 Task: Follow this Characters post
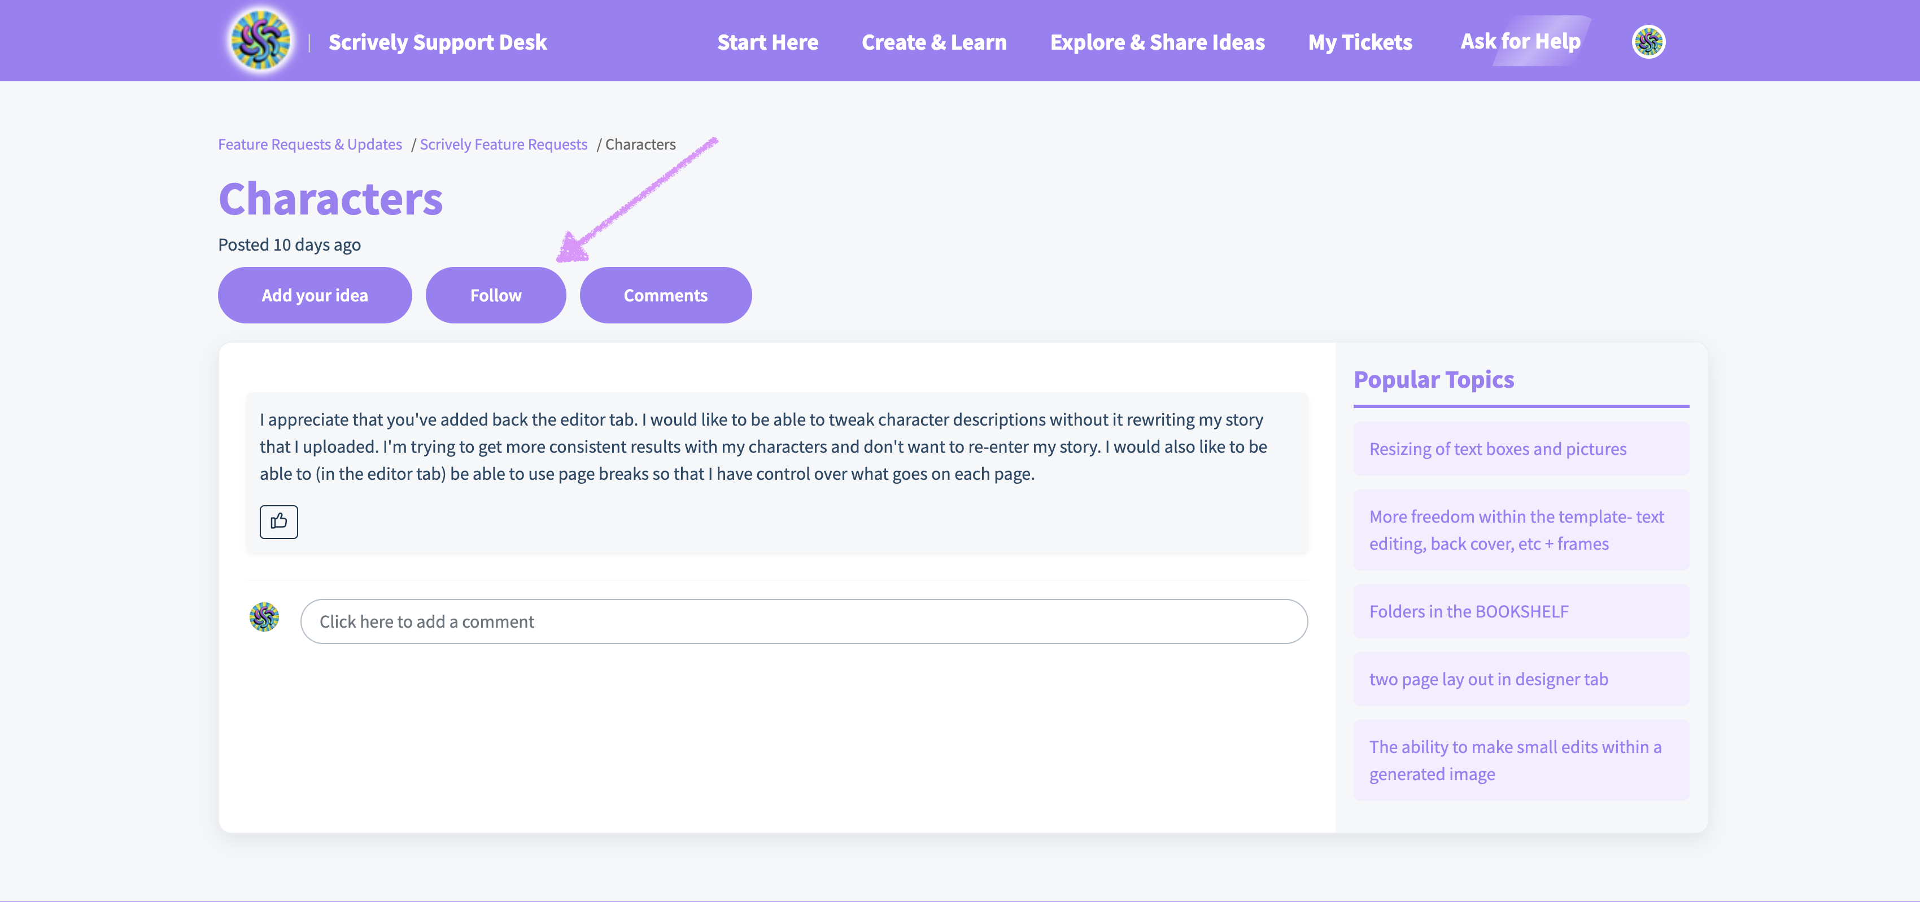pyautogui.click(x=496, y=295)
